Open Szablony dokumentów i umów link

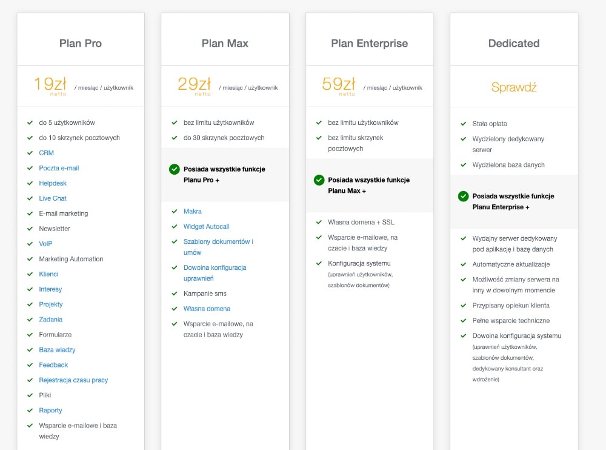(218, 241)
